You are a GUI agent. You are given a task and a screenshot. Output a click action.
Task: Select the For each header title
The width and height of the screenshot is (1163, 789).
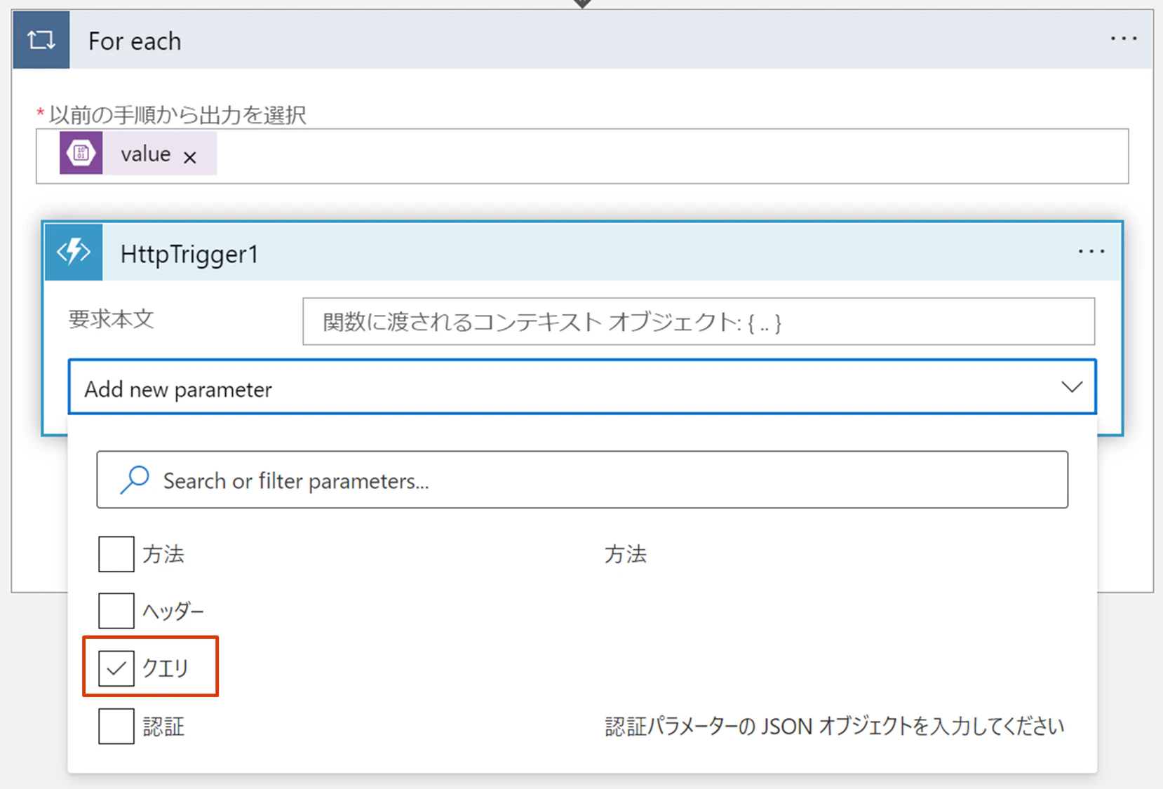(135, 41)
